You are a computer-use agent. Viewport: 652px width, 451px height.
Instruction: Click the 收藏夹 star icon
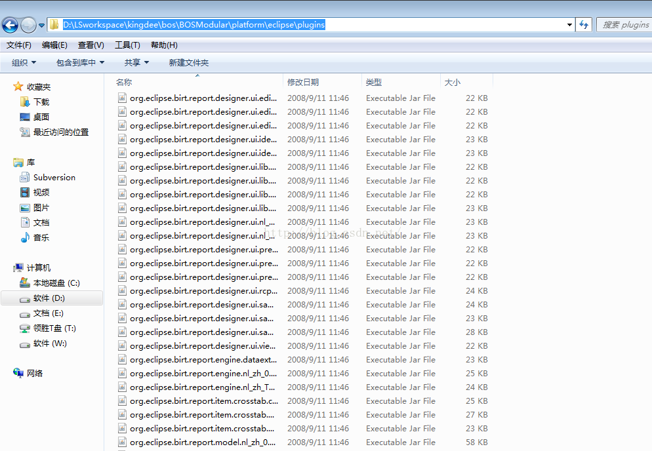click(x=18, y=87)
